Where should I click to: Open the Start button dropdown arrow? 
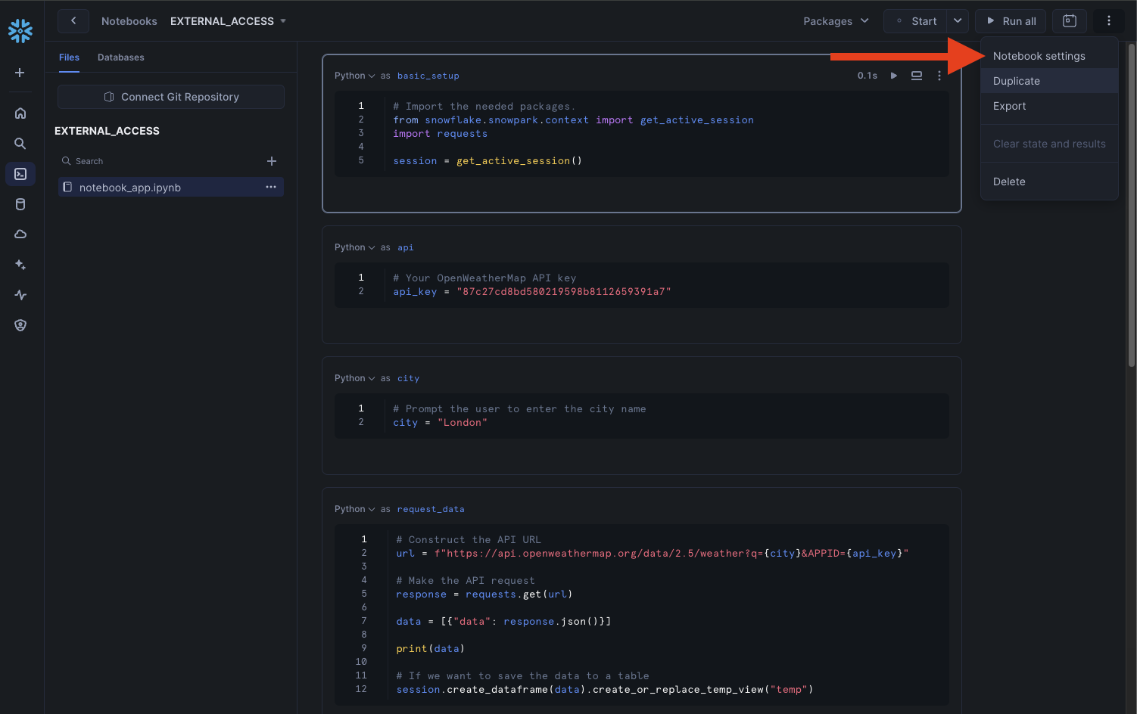point(958,21)
